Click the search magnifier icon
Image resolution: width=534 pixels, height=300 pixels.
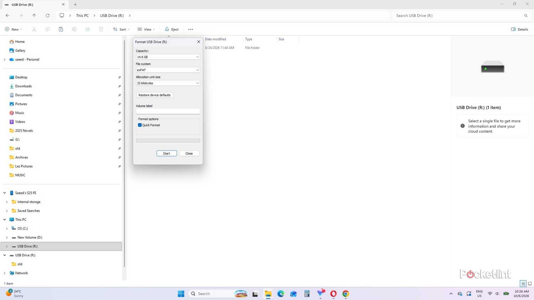click(526, 16)
